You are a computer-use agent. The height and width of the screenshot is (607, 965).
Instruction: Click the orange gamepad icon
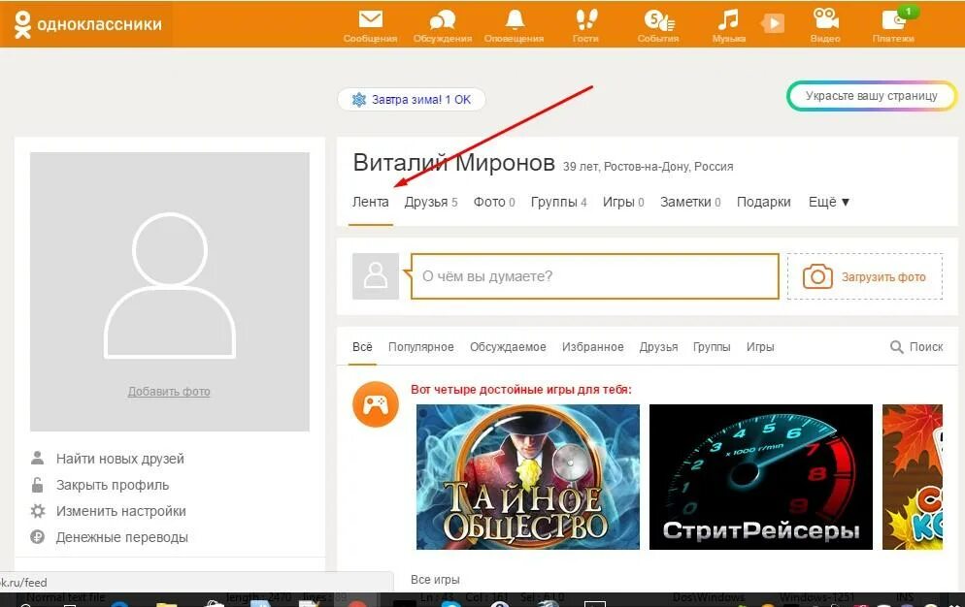376,404
